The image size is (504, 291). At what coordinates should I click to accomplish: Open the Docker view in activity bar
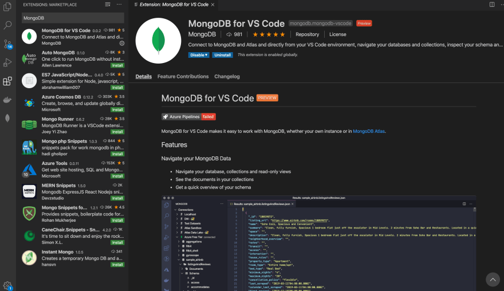pos(7,100)
